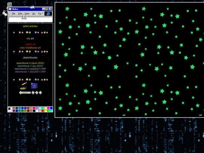Pick the maroon dark red color swatch
The width and height of the screenshot is (204, 153).
(28, 111)
